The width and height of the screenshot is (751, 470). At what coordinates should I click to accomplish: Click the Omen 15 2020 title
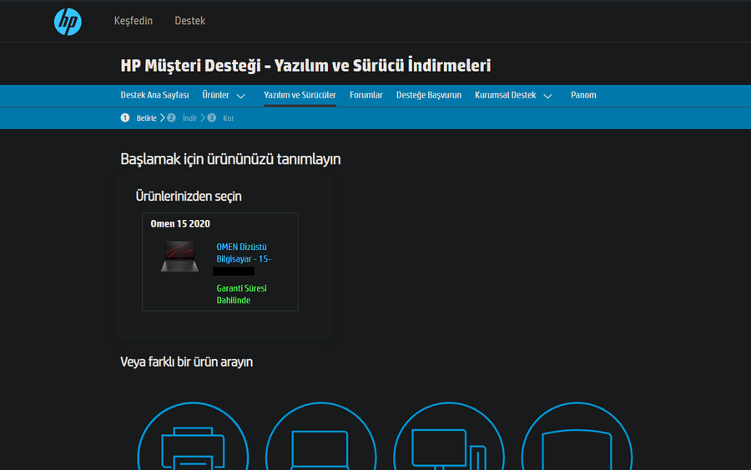(180, 224)
